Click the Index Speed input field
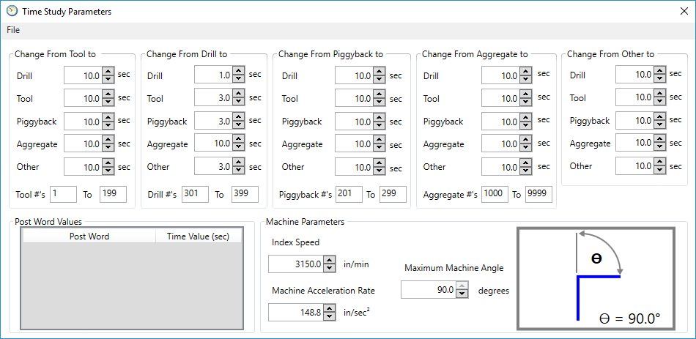Viewport: 696px width, 339px height. 295,264
